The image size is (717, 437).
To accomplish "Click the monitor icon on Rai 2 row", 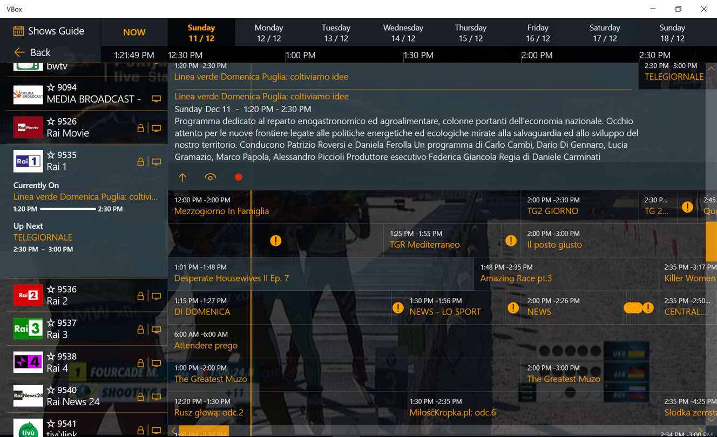I will click(156, 296).
